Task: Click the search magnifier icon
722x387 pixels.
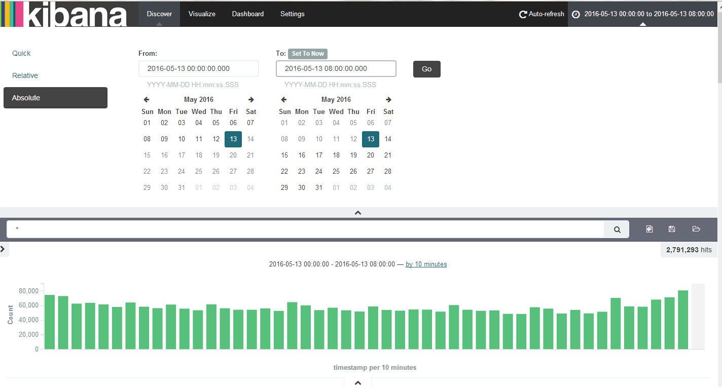Action: click(617, 229)
